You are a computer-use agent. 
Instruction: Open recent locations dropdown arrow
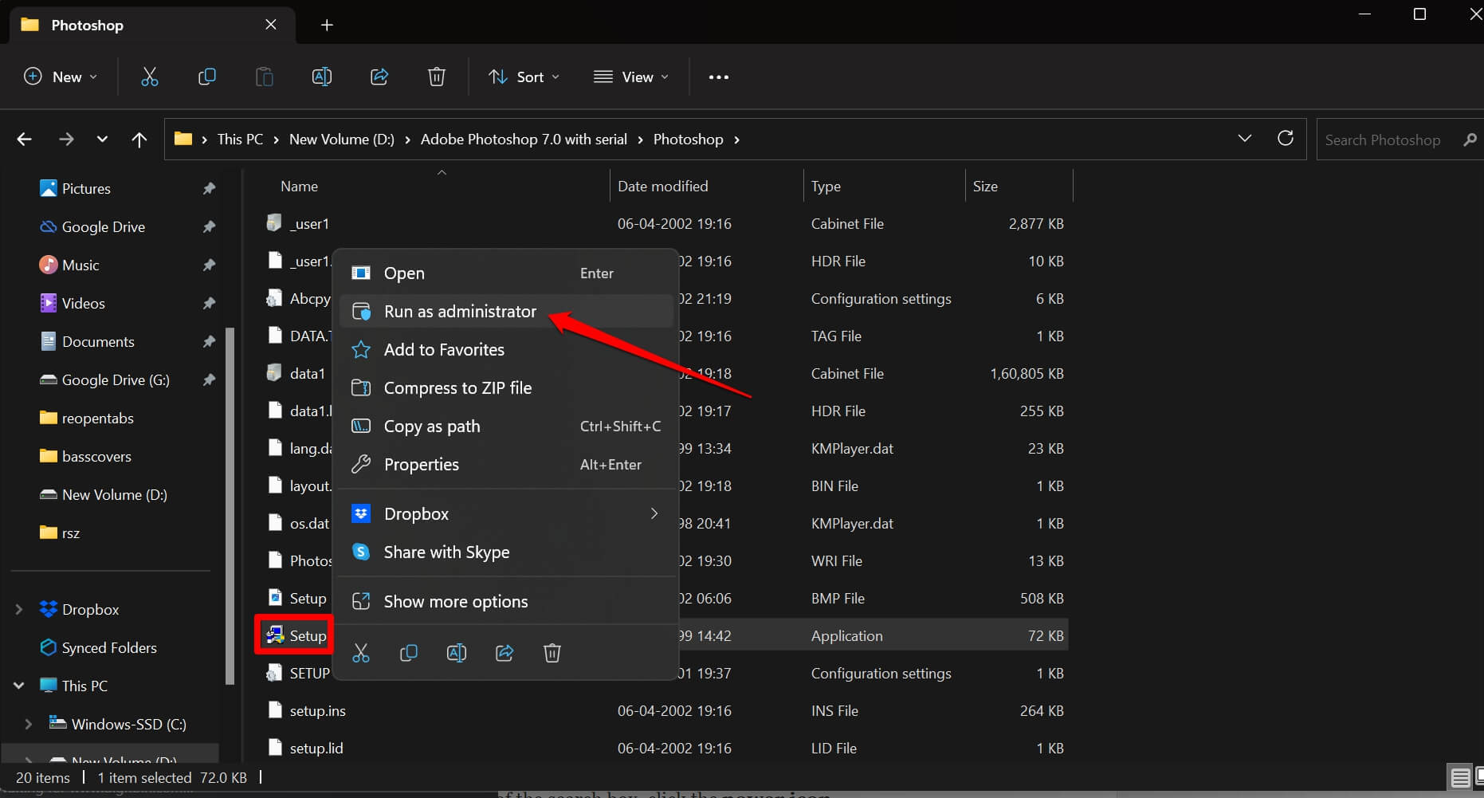[102, 140]
